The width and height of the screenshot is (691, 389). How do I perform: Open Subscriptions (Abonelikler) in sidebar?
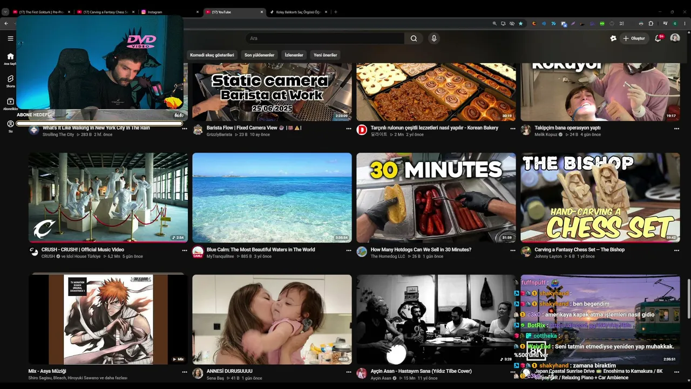point(10,104)
